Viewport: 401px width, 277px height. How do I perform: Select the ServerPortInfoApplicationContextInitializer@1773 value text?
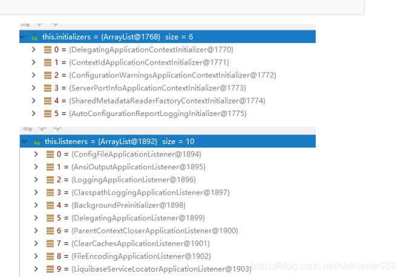(157, 88)
